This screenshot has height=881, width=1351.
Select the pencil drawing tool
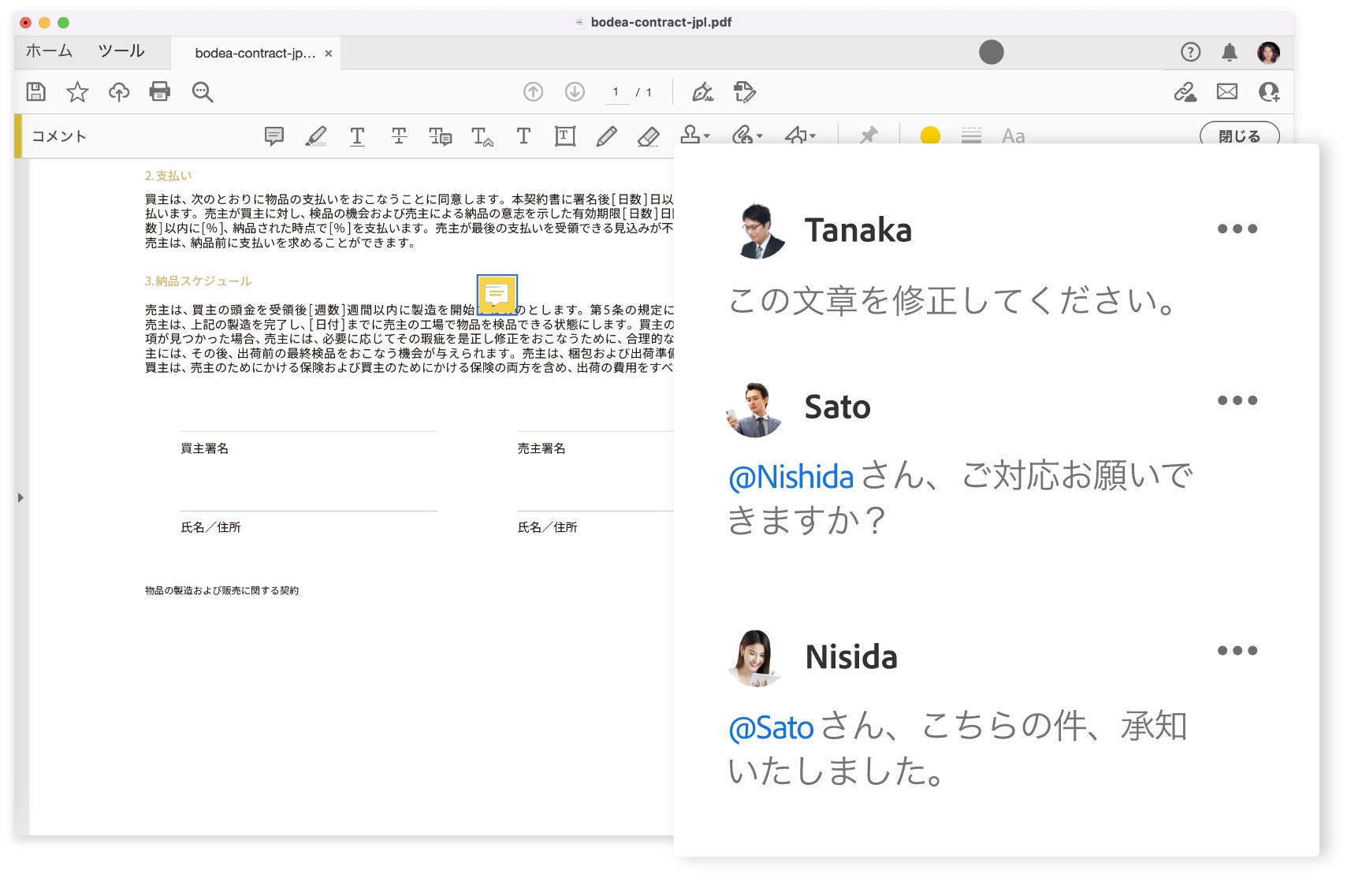[x=606, y=136]
